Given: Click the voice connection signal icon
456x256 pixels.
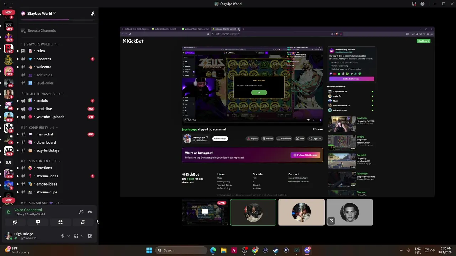Looking at the screenshot, I should 9,212.
